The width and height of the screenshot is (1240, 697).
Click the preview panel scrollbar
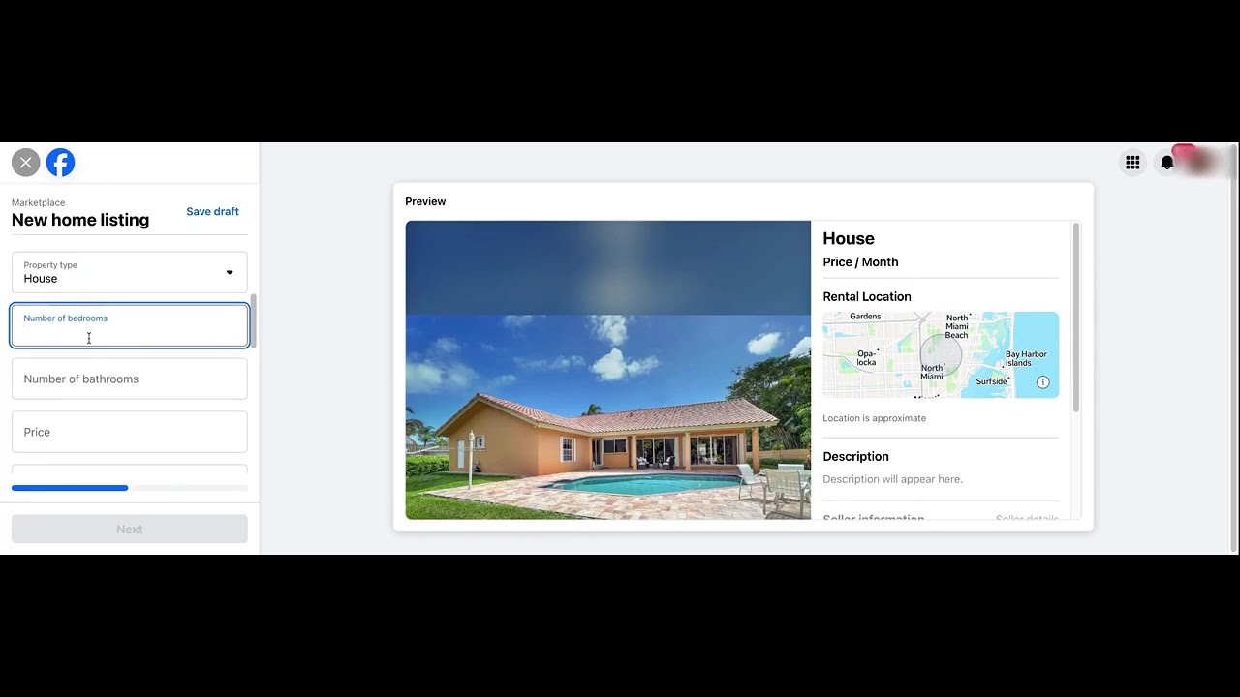coord(1076,319)
